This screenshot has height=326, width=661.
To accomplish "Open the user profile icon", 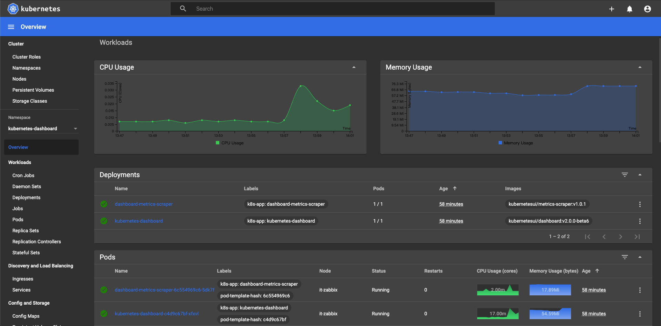I will pyautogui.click(x=647, y=9).
